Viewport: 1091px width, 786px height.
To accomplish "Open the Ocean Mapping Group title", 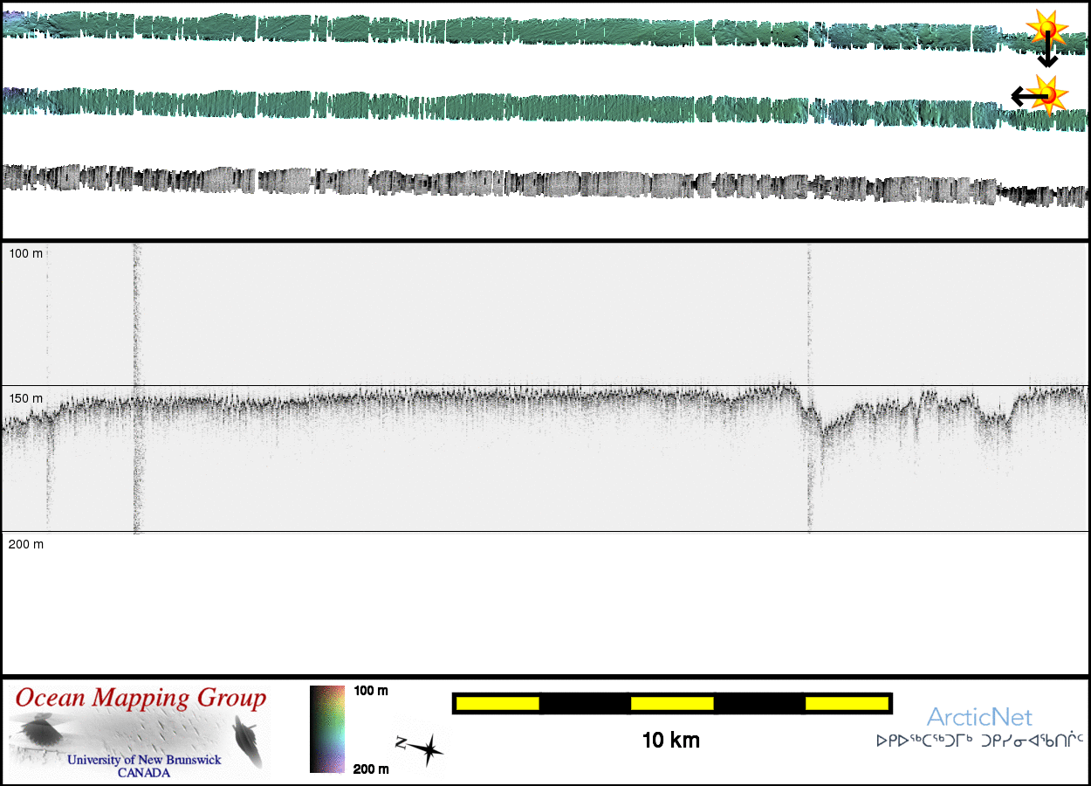I will tap(140, 699).
